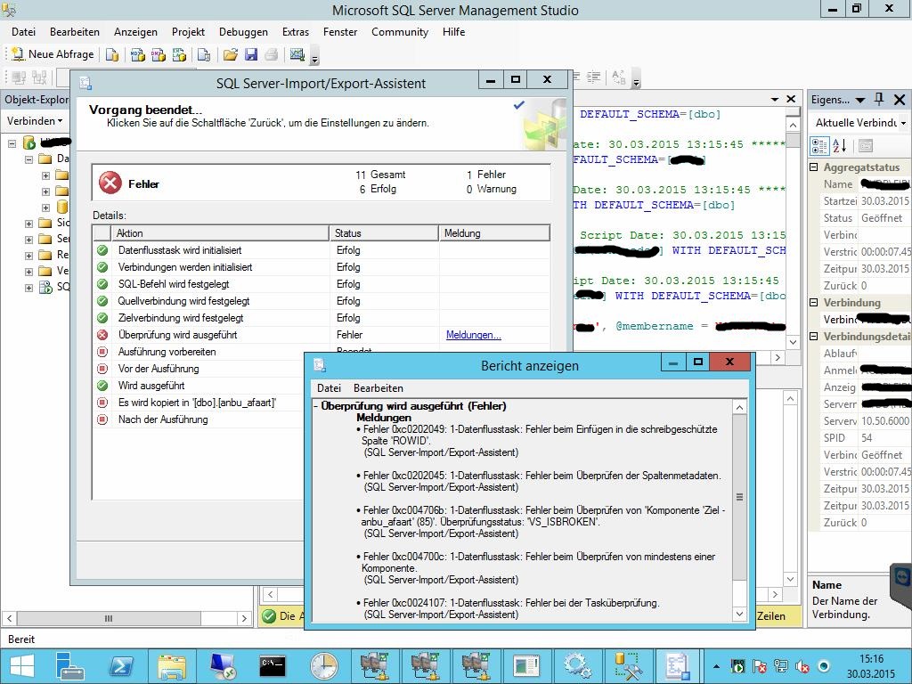Click the Import/Export-Assistent window title icon

click(x=85, y=83)
